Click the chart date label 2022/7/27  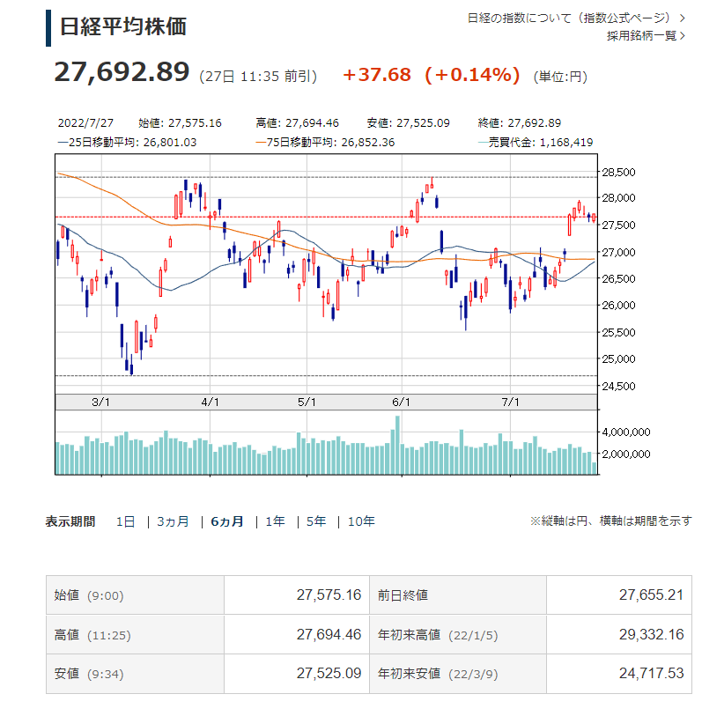85,123
